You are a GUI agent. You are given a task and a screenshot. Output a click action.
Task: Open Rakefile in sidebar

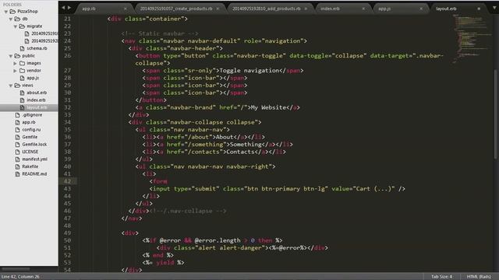pos(30,166)
